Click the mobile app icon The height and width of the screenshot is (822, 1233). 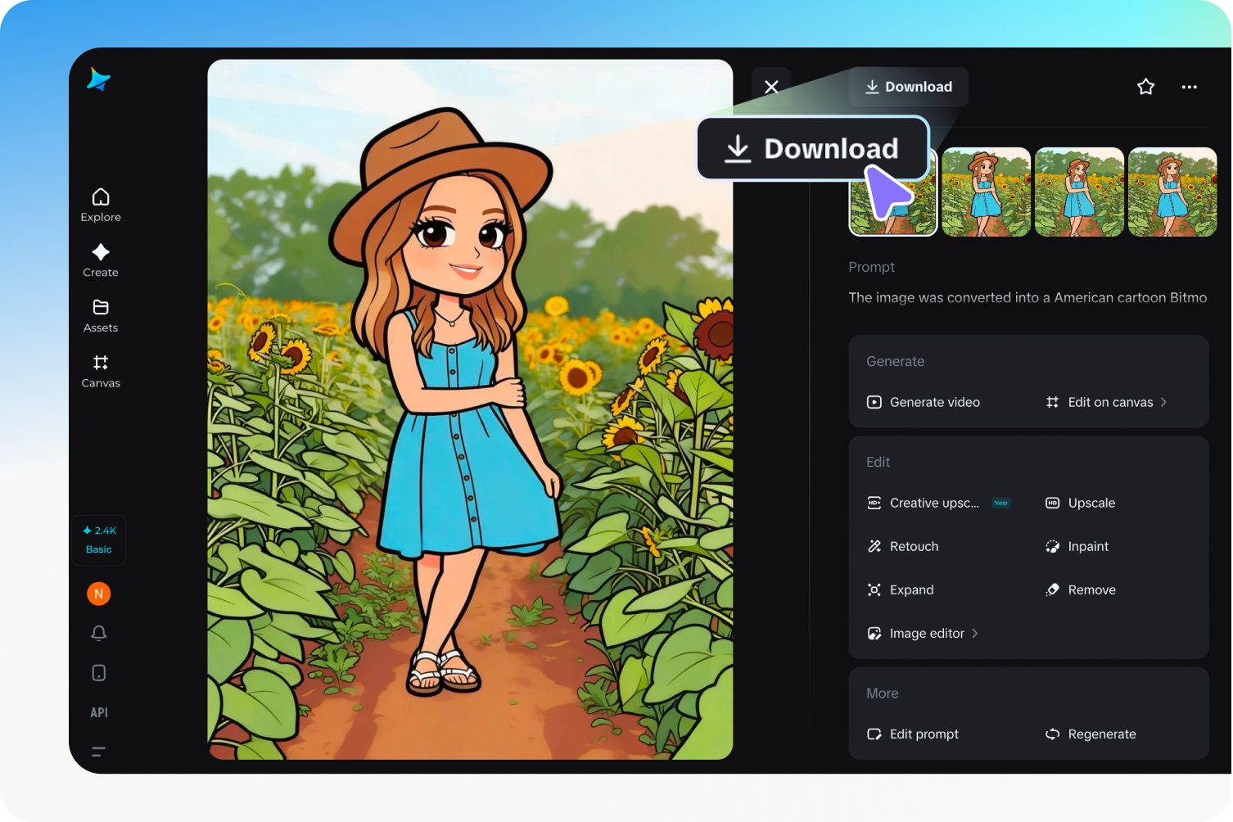pyautogui.click(x=98, y=672)
